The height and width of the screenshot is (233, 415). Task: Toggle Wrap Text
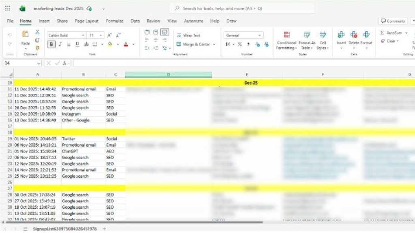point(188,36)
